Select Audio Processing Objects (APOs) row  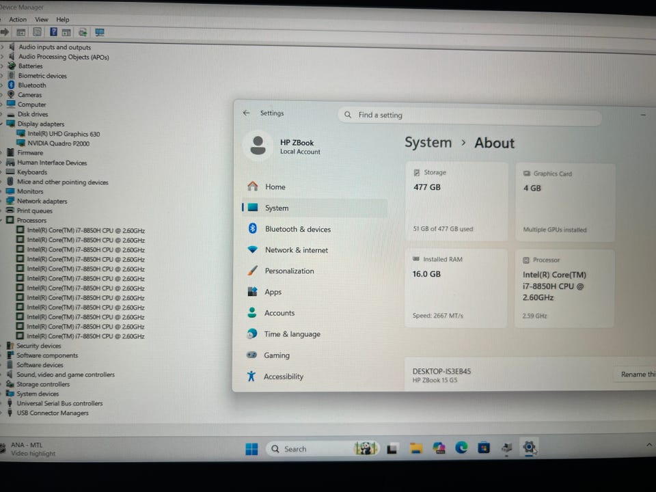[64, 57]
